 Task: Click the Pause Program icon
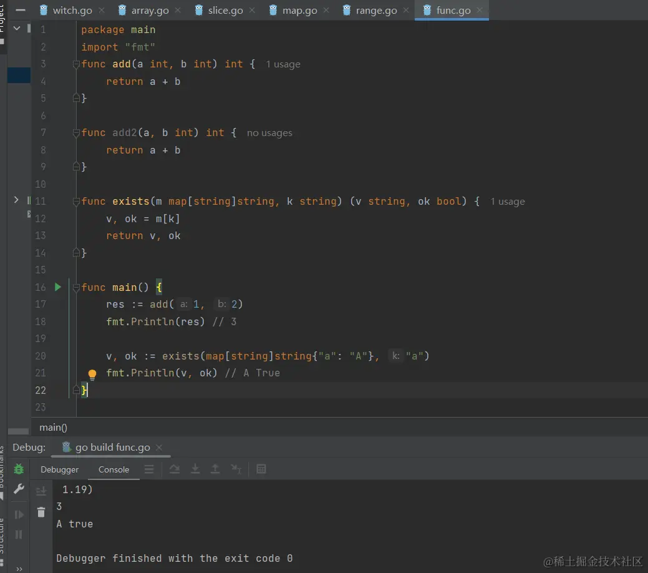pyautogui.click(x=19, y=534)
